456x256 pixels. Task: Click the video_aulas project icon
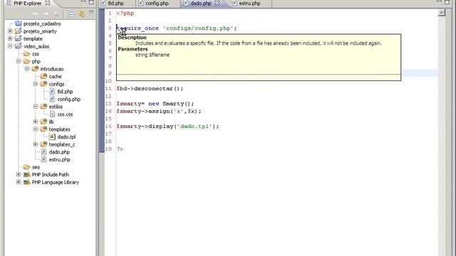pos(19,46)
